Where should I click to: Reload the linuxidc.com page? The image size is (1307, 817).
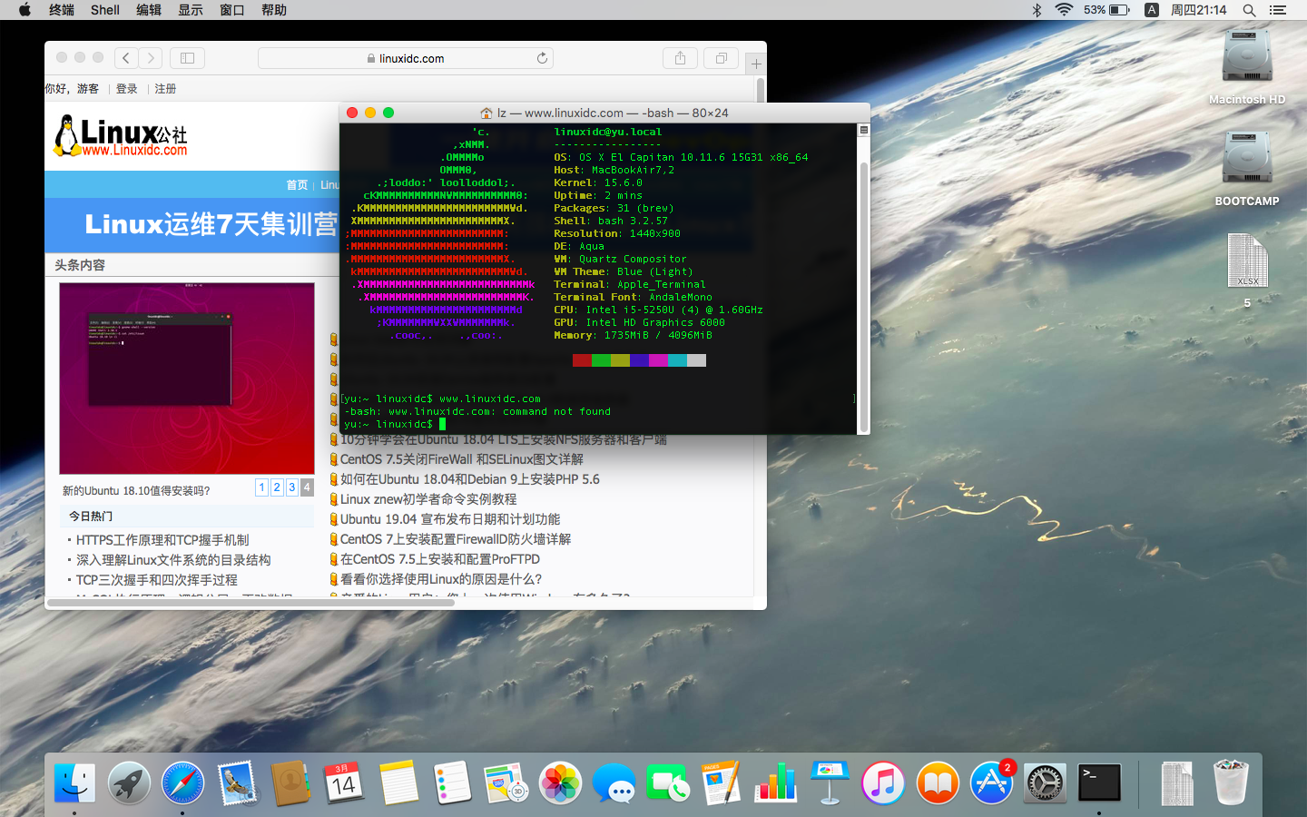point(542,58)
